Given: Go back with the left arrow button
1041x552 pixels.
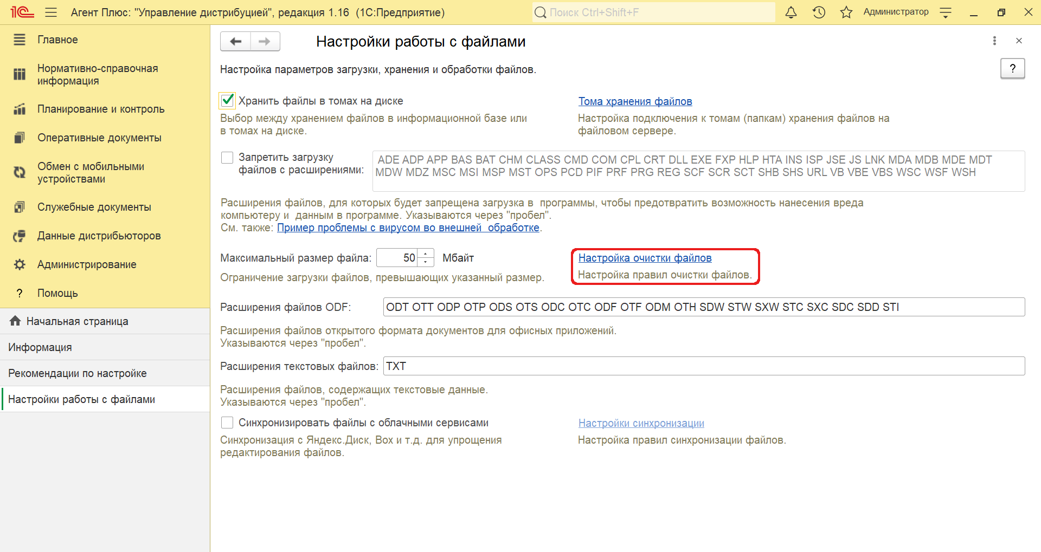Looking at the screenshot, I should pos(235,41).
